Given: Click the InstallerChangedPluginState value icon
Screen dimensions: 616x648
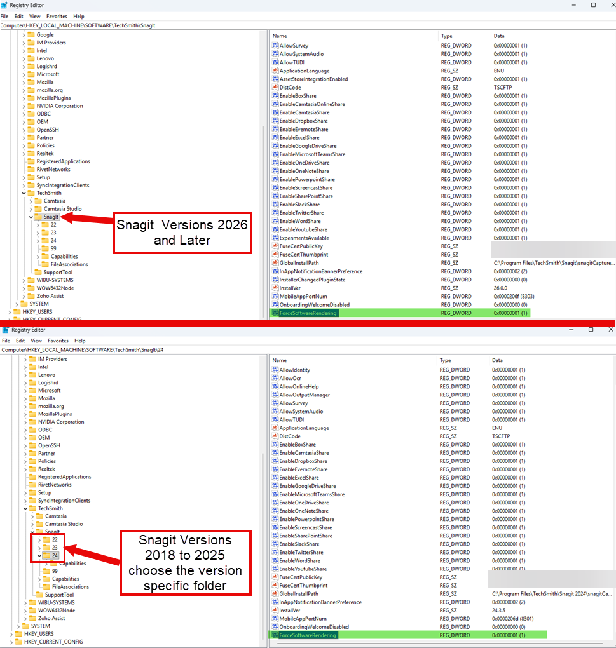Looking at the screenshot, I should [x=275, y=280].
